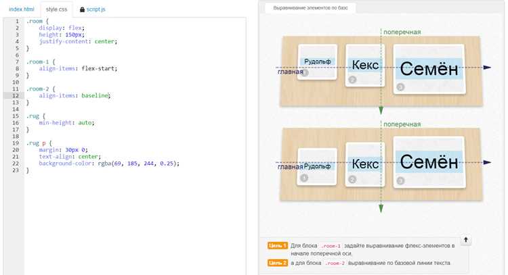
Task: Click the number 1 badge on top Рудольф card
Action: [x=305, y=73]
